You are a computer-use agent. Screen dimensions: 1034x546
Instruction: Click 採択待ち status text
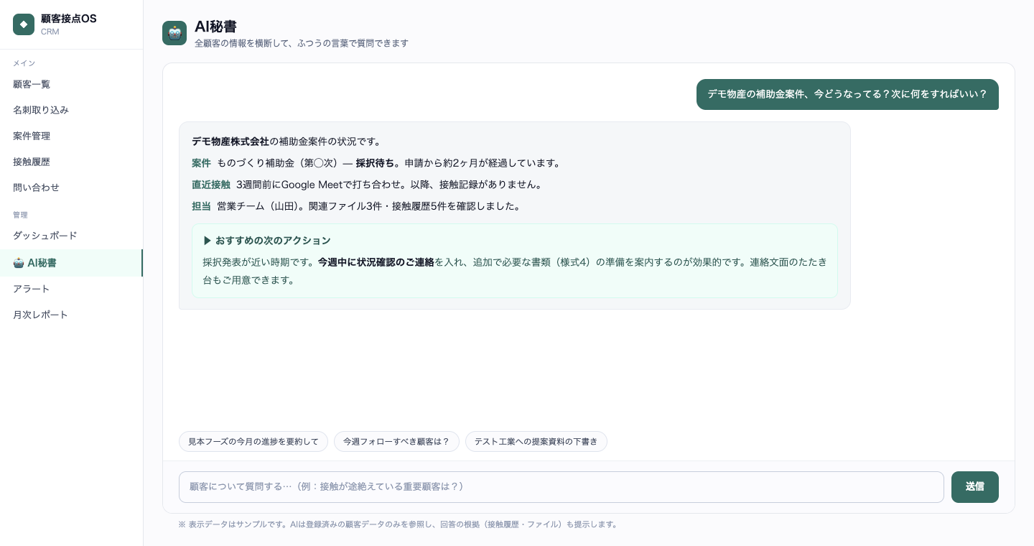pos(375,163)
